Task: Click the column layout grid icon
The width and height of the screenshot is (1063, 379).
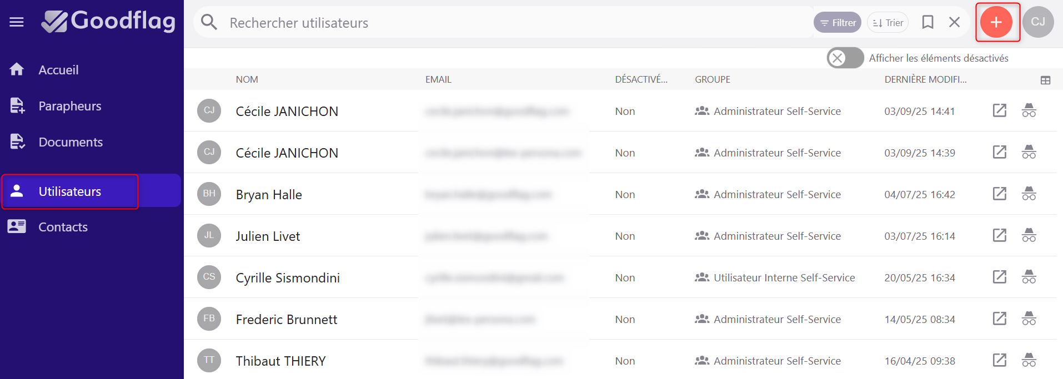Action: (x=1045, y=80)
